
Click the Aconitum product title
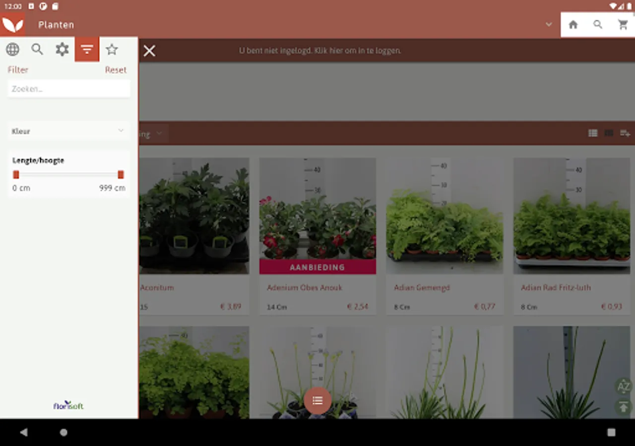tap(157, 287)
